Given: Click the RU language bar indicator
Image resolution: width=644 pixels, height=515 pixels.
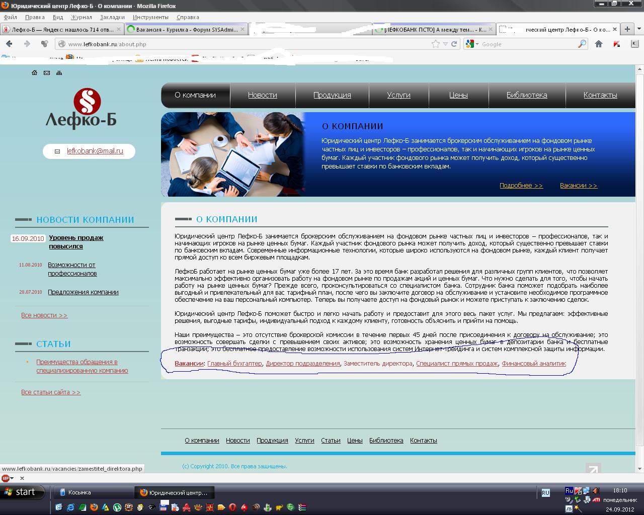Looking at the screenshot, I should [546, 493].
